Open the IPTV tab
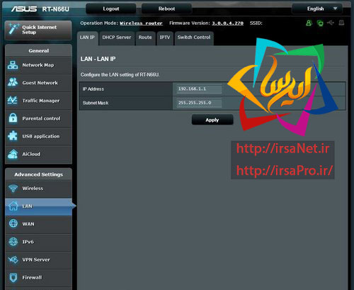 (165, 38)
